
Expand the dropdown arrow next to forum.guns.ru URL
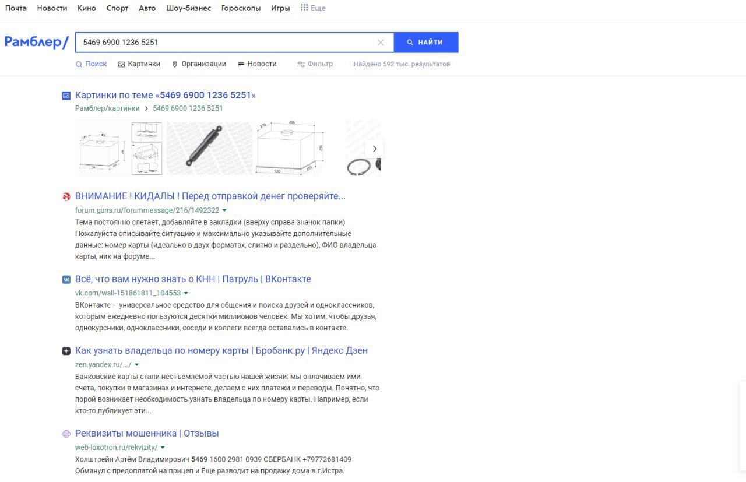pos(224,210)
